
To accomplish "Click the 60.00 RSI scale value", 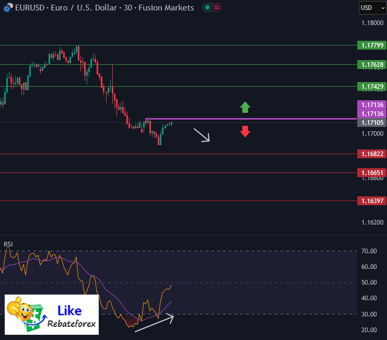I will click(369, 267).
